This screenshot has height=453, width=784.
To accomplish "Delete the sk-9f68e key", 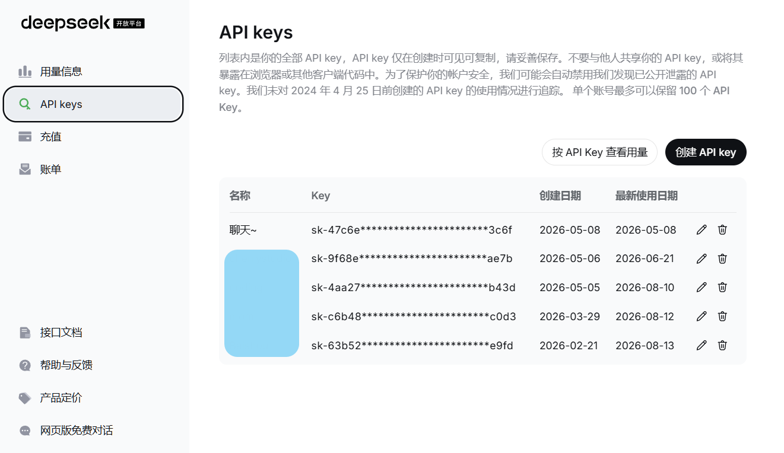I will (x=722, y=259).
